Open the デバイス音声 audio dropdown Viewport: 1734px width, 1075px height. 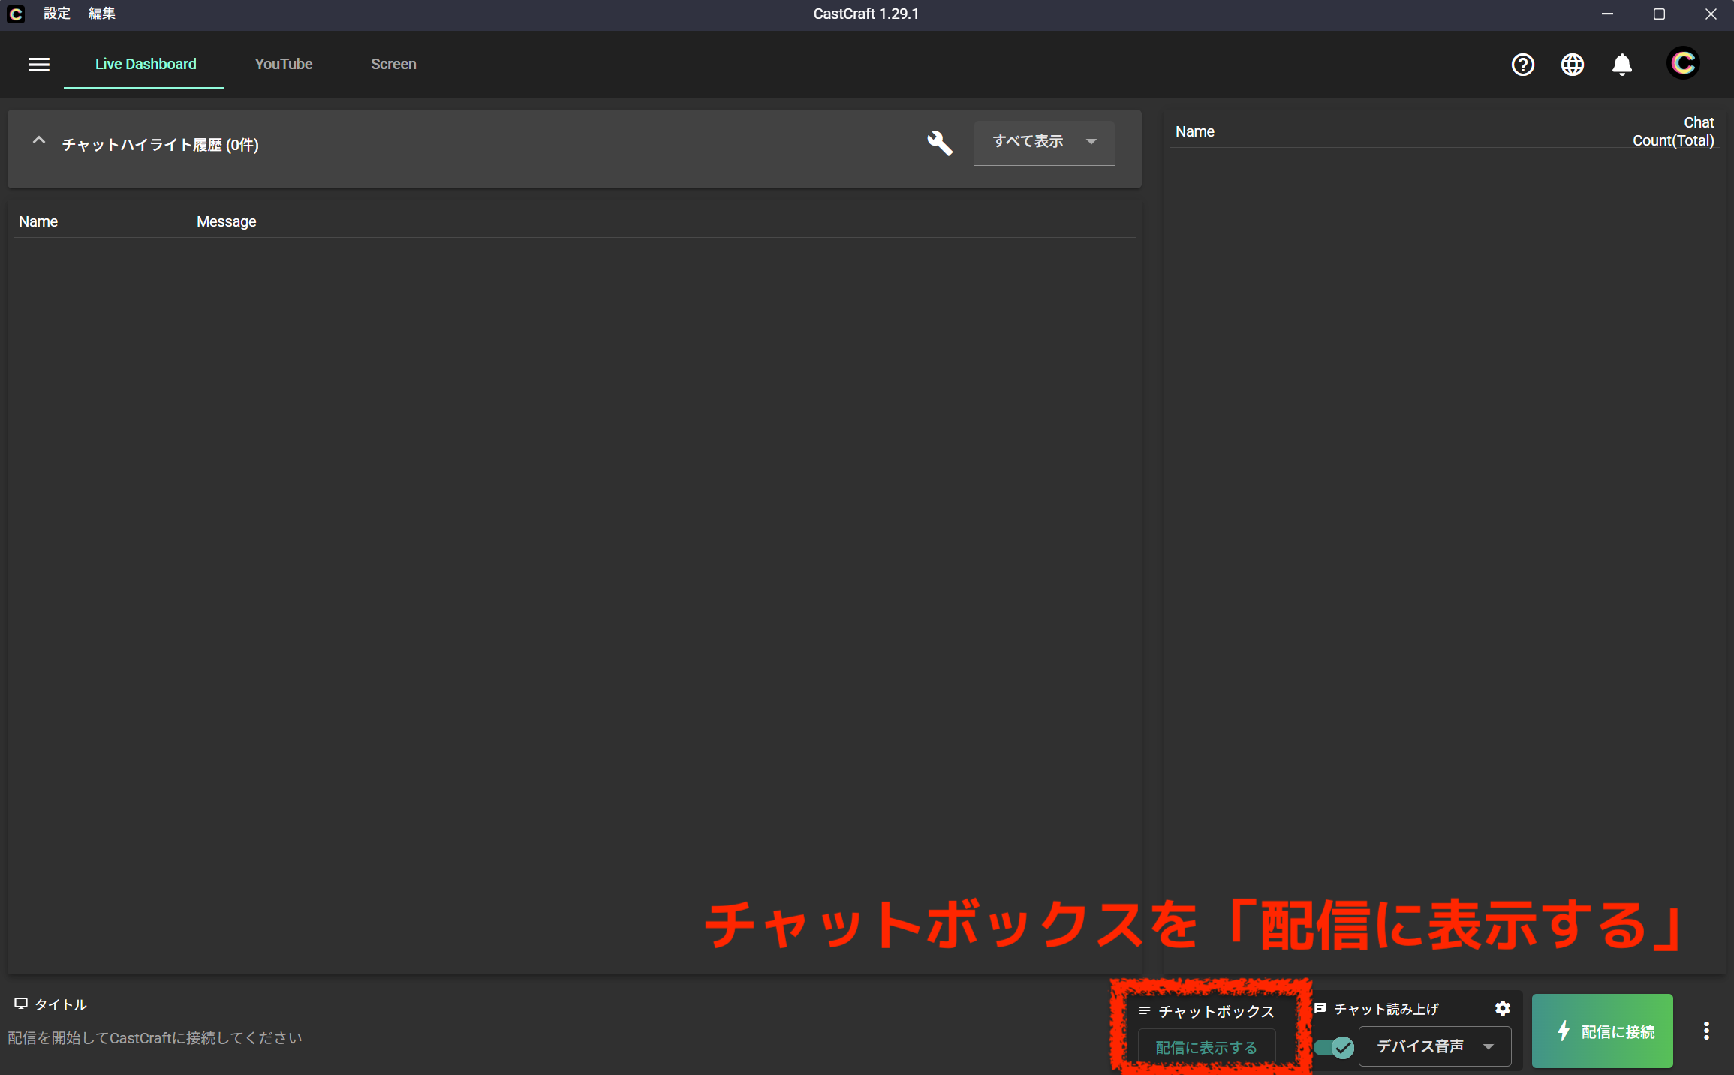(x=1434, y=1046)
